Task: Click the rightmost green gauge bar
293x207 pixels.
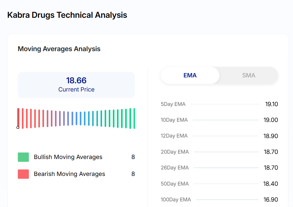Action: tap(134, 118)
